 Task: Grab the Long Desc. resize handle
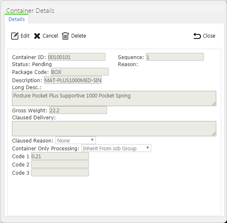pos(214,104)
